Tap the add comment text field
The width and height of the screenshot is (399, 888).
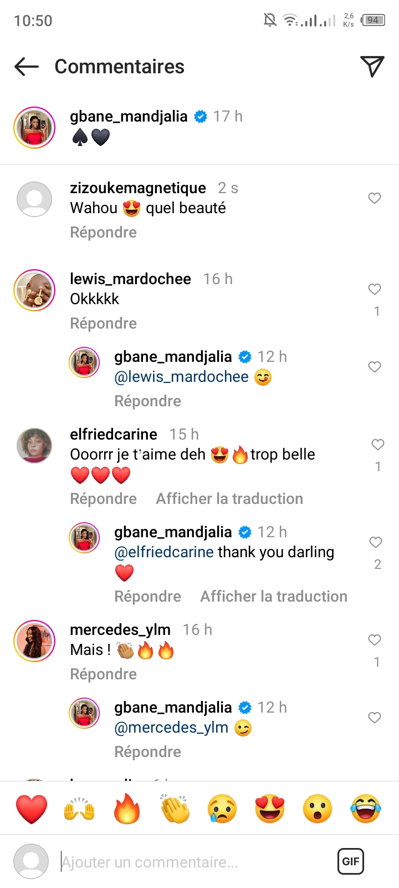pyautogui.click(x=188, y=862)
